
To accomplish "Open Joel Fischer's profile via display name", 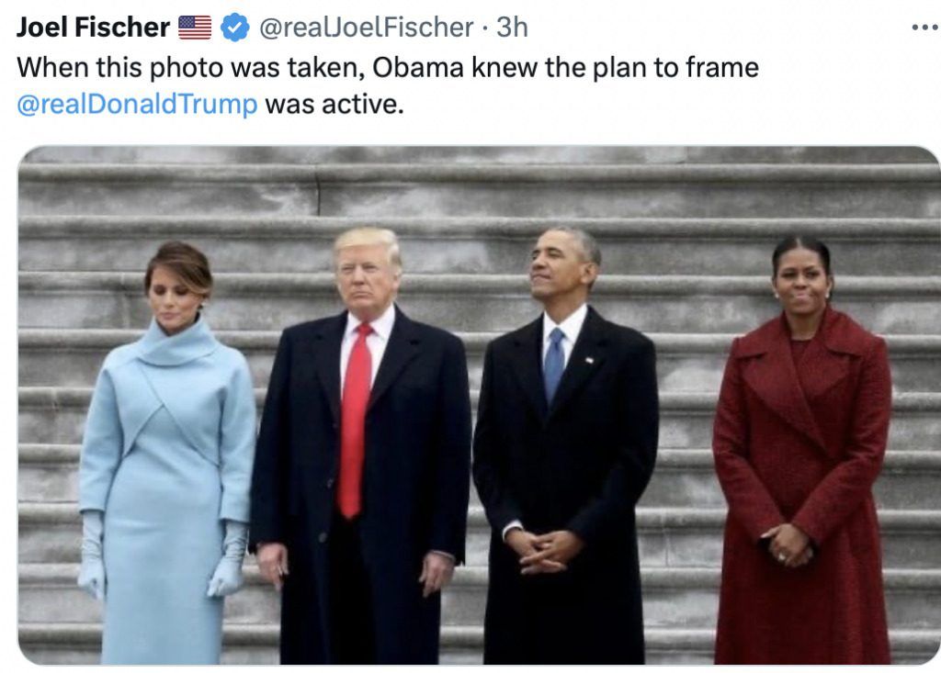I will [93, 27].
